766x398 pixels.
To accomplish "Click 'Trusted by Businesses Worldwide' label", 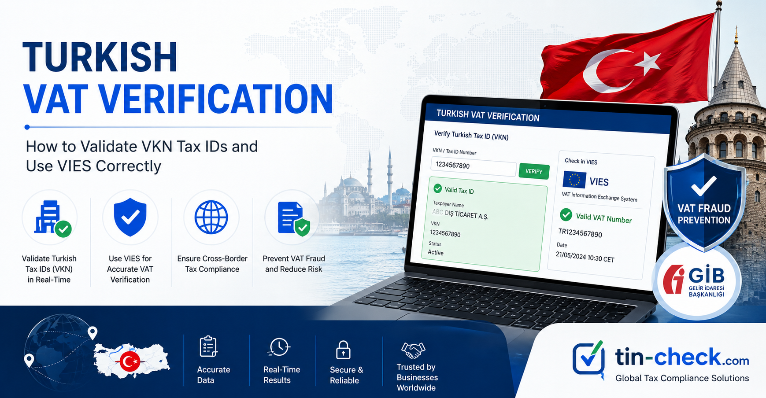I will [417, 377].
